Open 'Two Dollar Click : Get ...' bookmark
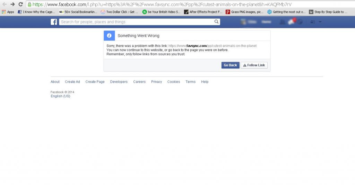Viewport: 355px width, 186px height. click(119, 12)
